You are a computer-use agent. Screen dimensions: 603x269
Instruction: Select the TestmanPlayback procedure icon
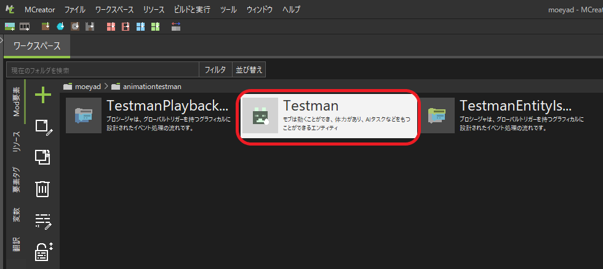(84, 115)
